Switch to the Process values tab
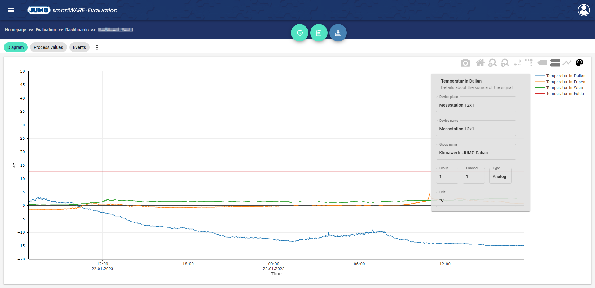This screenshot has height=288, width=595. tap(48, 47)
